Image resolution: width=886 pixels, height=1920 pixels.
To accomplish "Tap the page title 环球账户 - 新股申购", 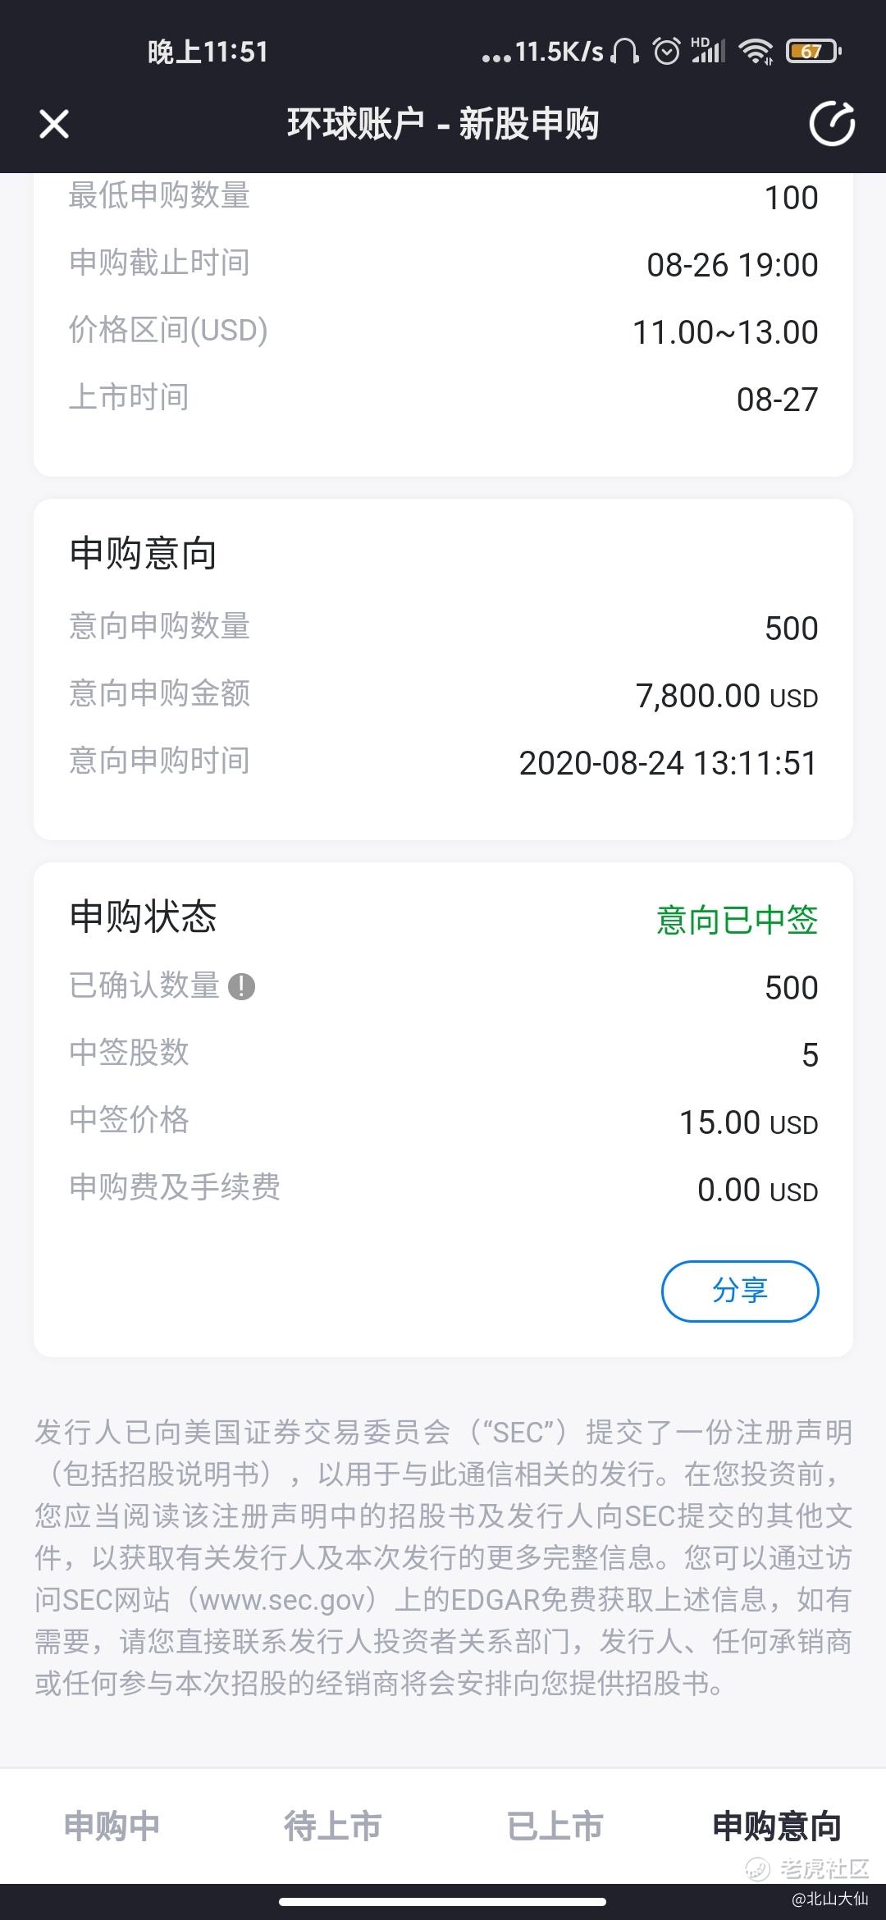I will tap(443, 125).
